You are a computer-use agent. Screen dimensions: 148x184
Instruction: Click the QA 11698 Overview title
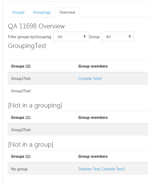click(x=36, y=26)
